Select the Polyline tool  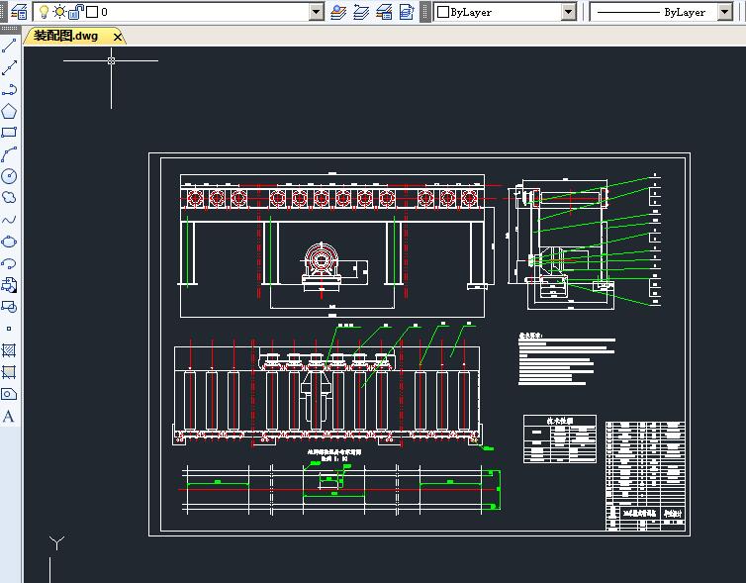[9, 89]
